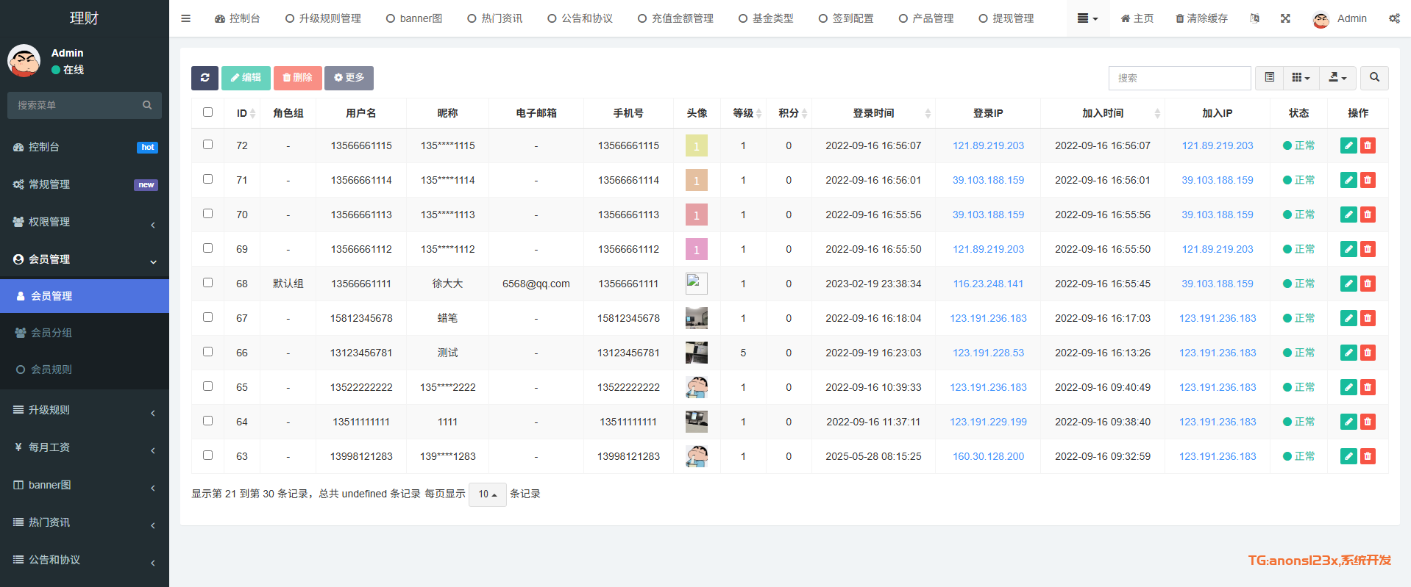Click the search magnifier button beside search box
Image resolution: width=1411 pixels, height=587 pixels.
coord(1374,78)
